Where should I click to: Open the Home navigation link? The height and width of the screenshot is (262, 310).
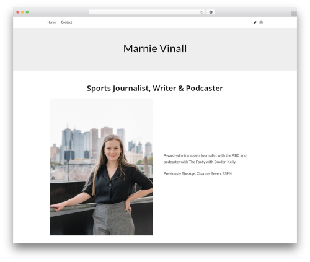[51, 22]
